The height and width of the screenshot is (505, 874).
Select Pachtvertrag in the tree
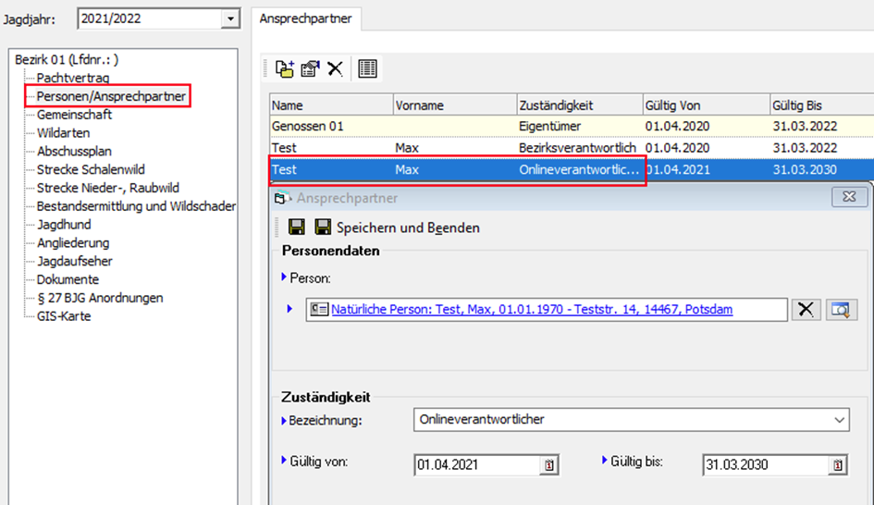tap(73, 78)
